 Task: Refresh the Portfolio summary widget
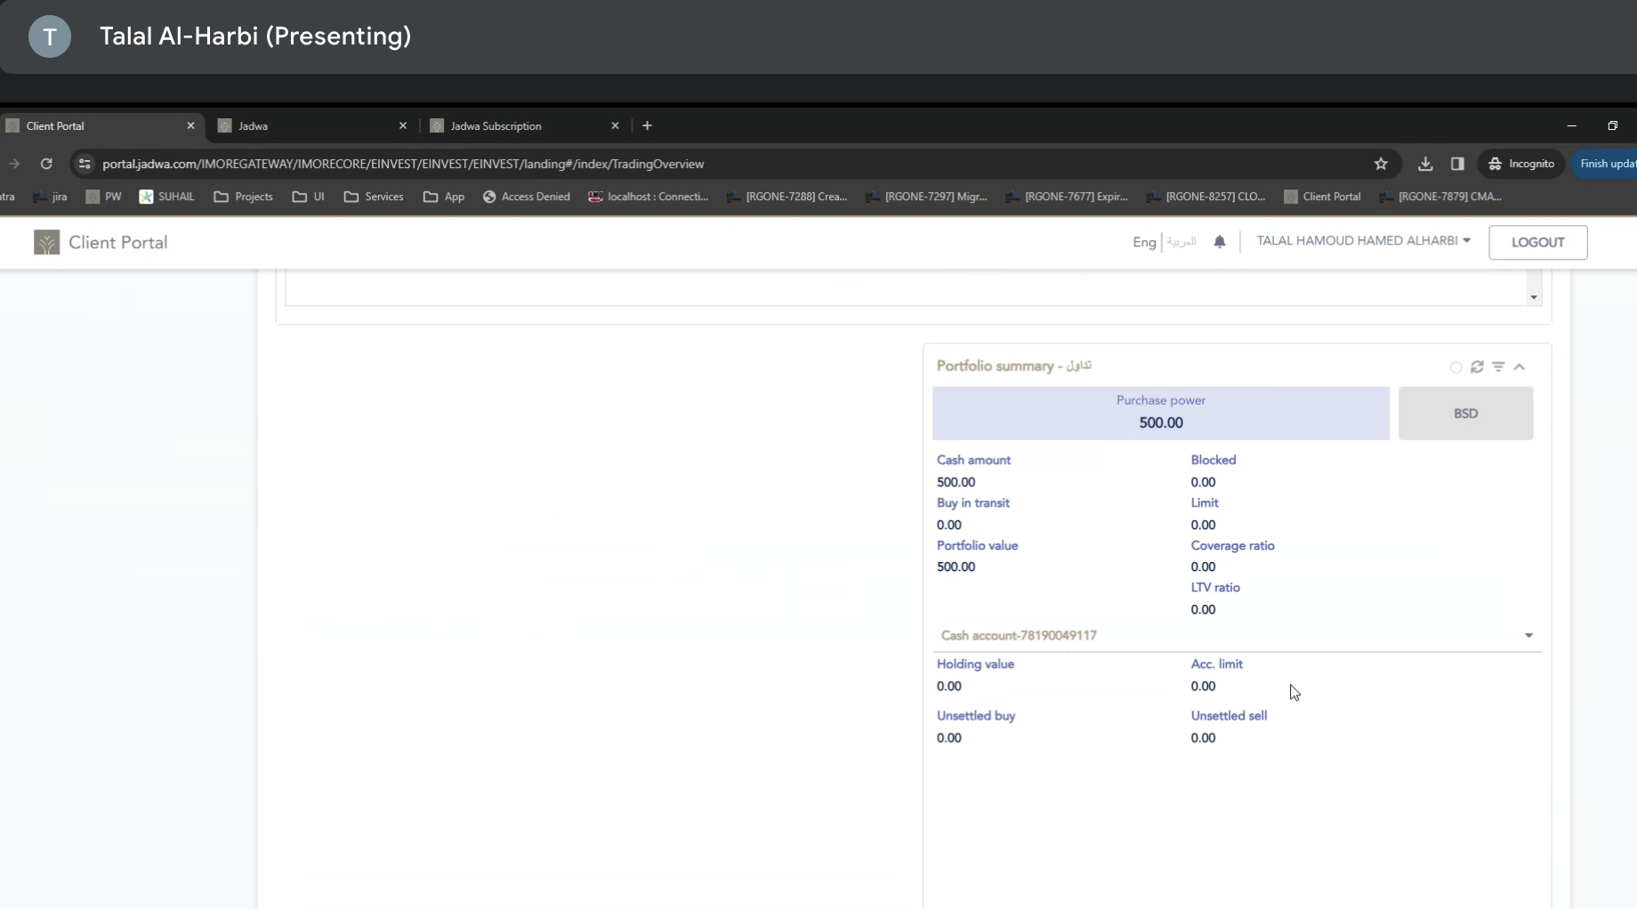tap(1477, 366)
